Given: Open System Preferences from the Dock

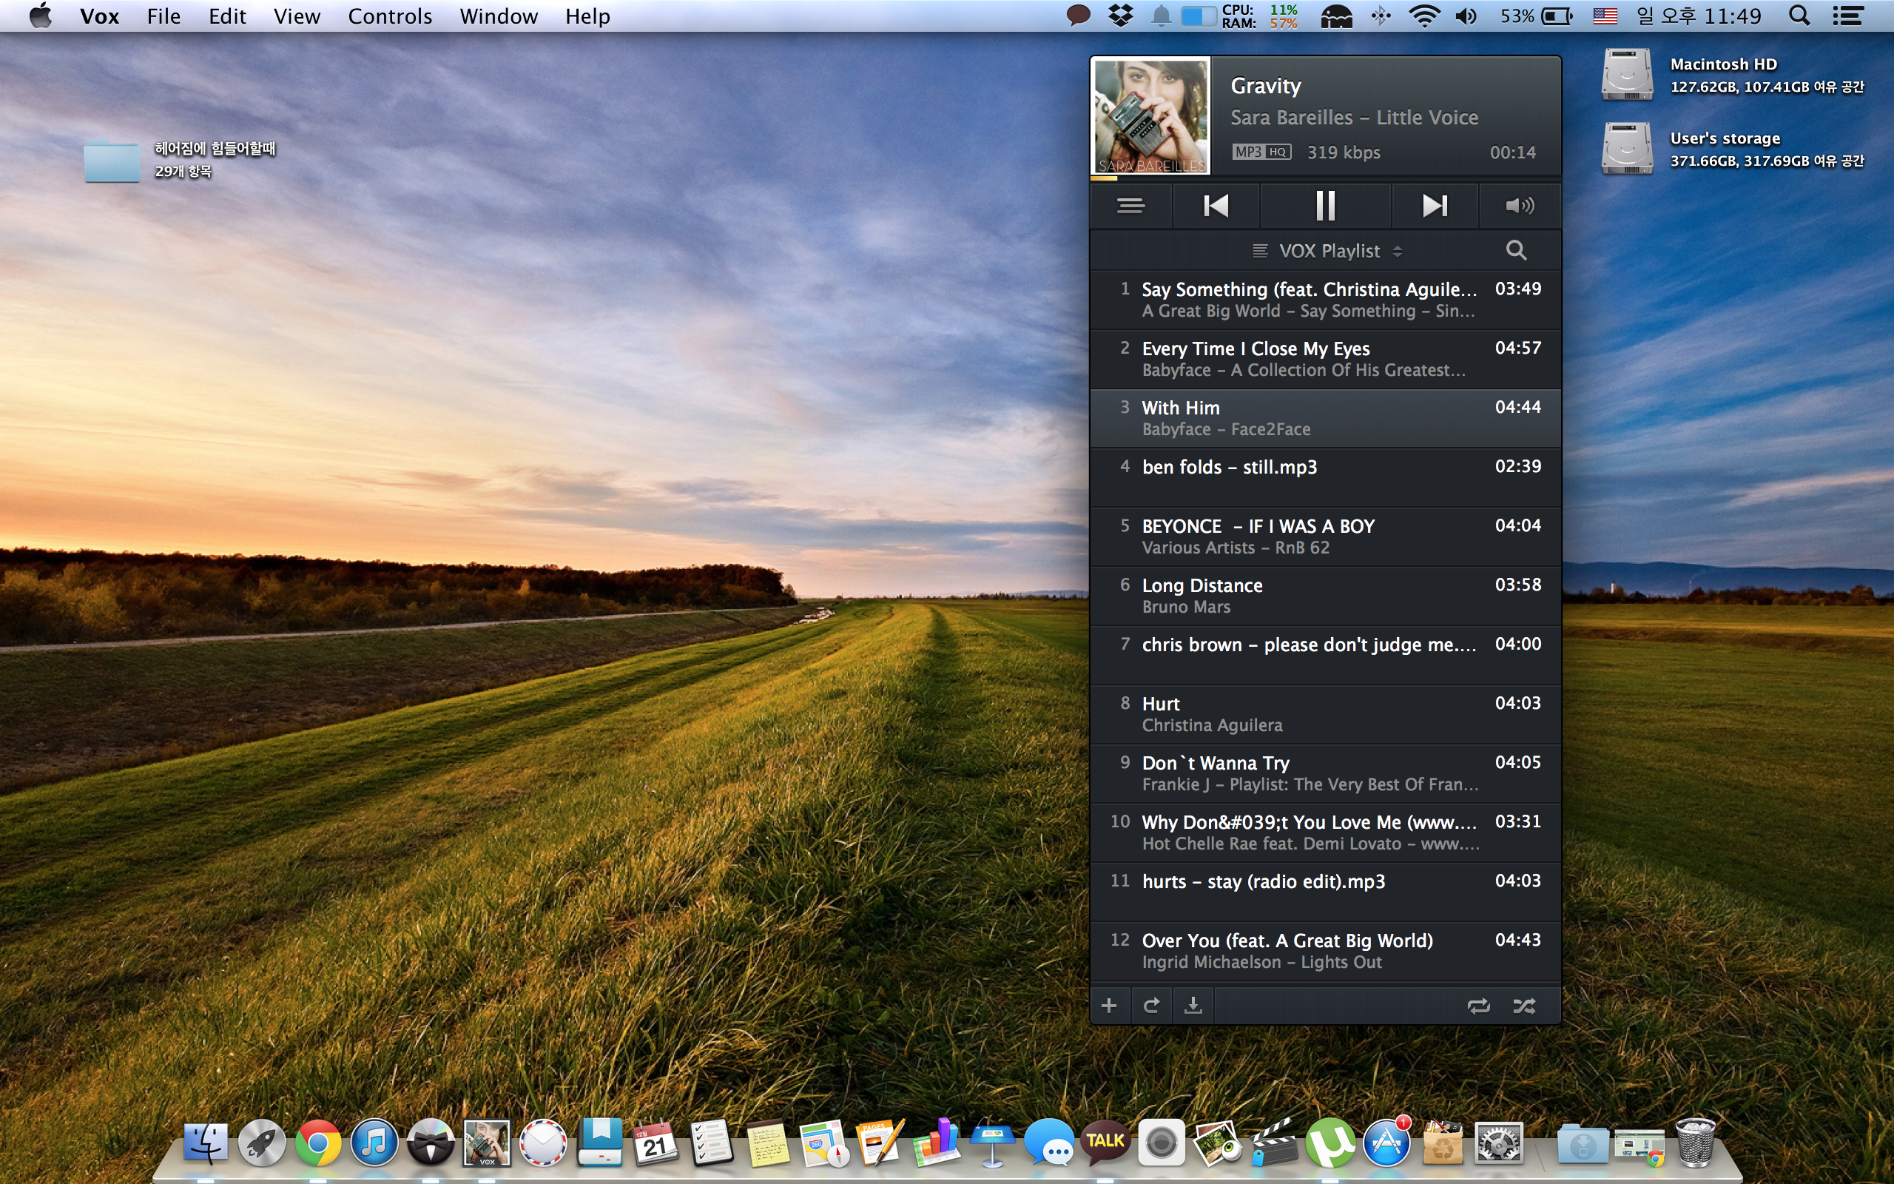Looking at the screenshot, I should tap(1499, 1143).
